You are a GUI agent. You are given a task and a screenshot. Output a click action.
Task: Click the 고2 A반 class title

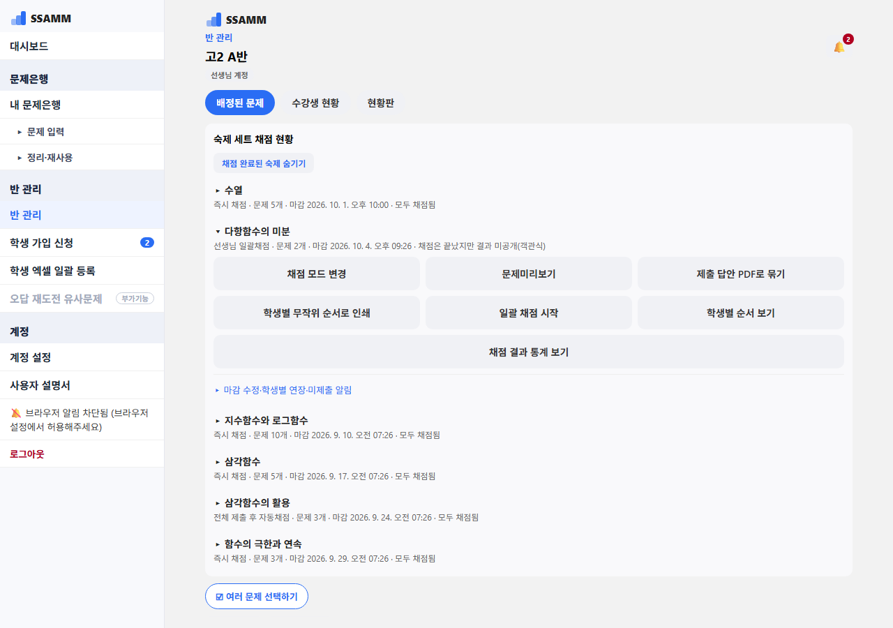click(x=226, y=57)
